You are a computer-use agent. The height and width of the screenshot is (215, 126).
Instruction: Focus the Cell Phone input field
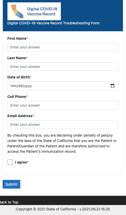[x=63, y=105]
